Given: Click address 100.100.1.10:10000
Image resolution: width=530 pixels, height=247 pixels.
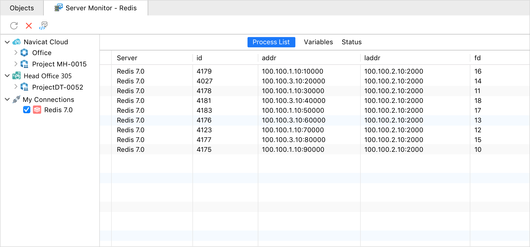Looking at the screenshot, I should click(293, 71).
